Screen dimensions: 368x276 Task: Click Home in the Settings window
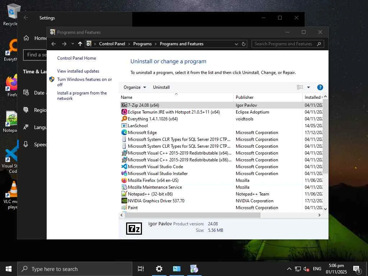(35, 38)
